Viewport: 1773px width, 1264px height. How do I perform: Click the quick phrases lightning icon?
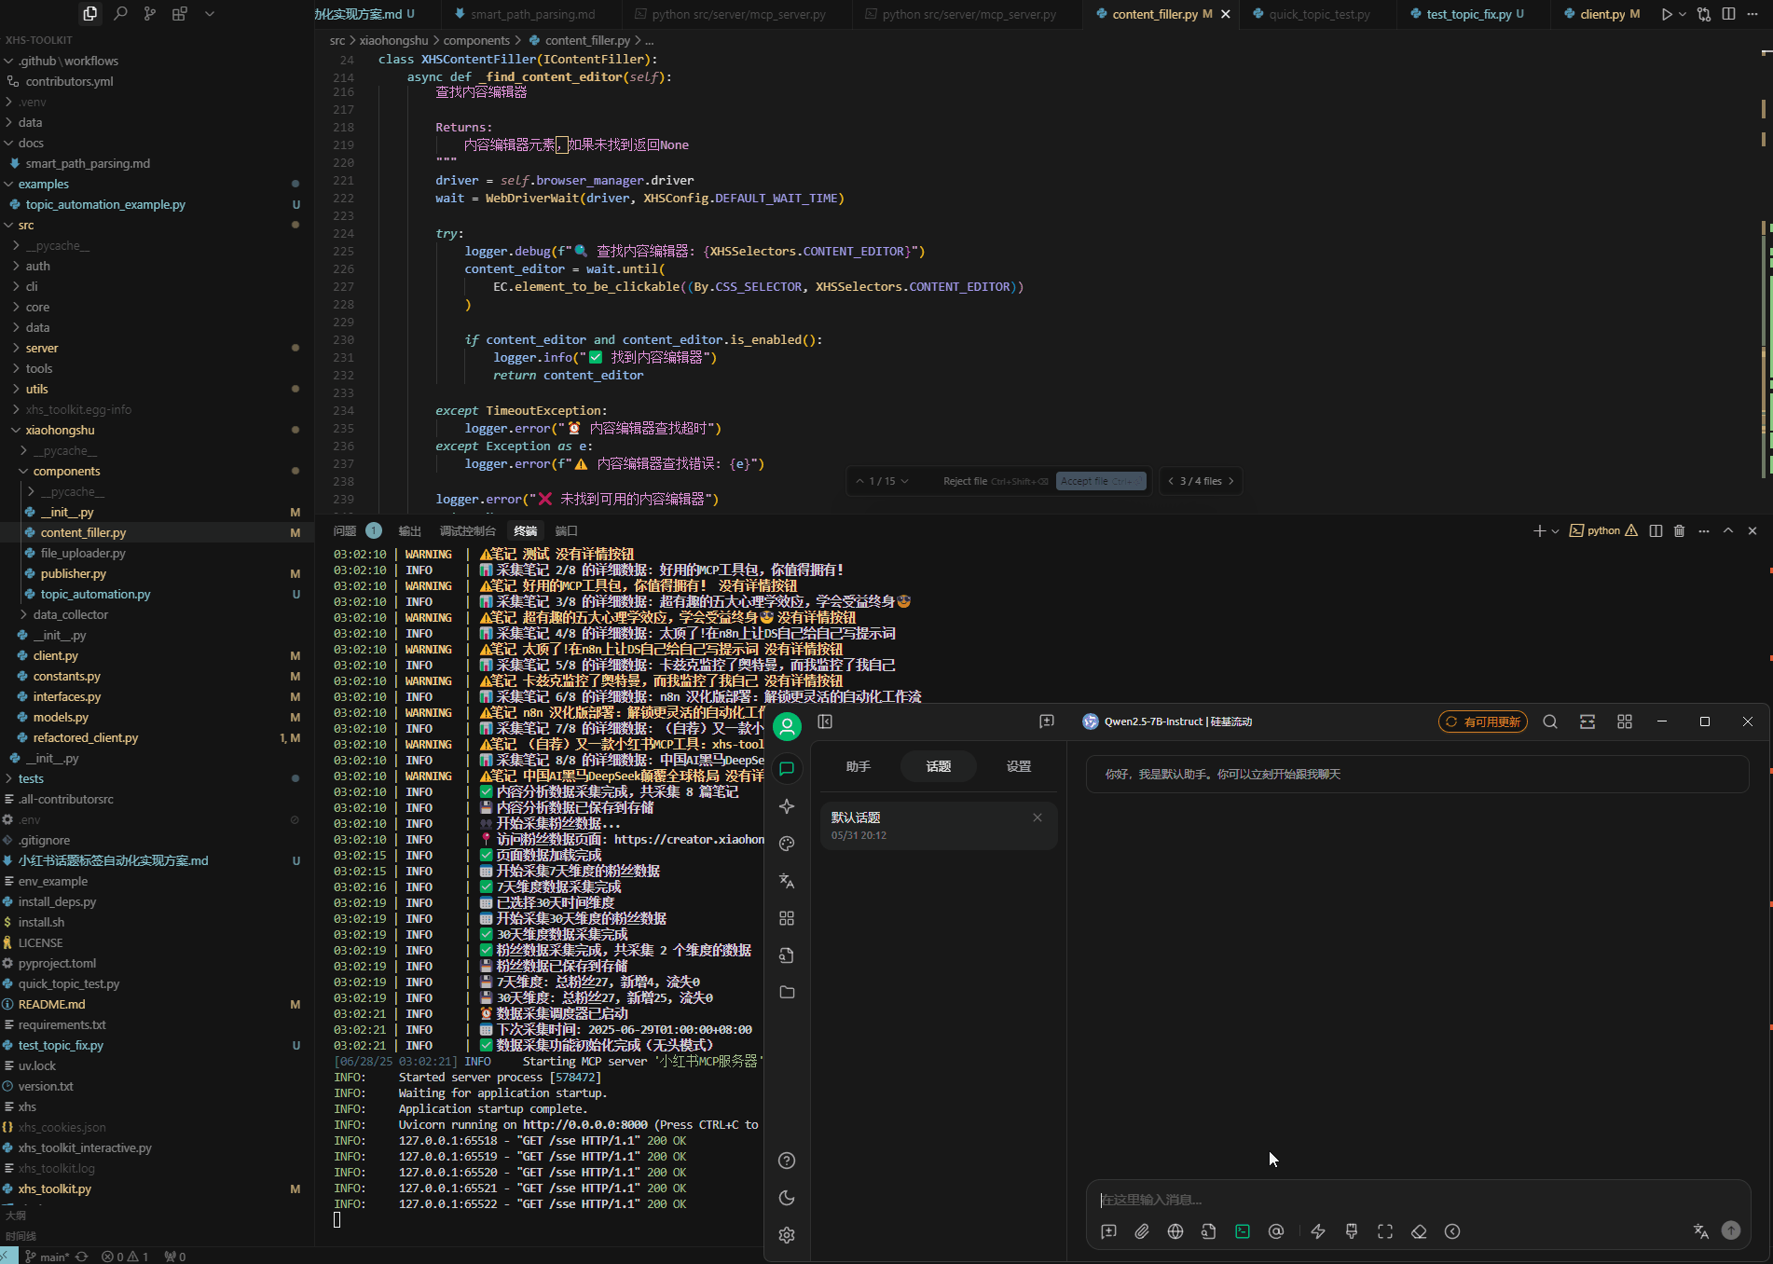point(1318,1231)
